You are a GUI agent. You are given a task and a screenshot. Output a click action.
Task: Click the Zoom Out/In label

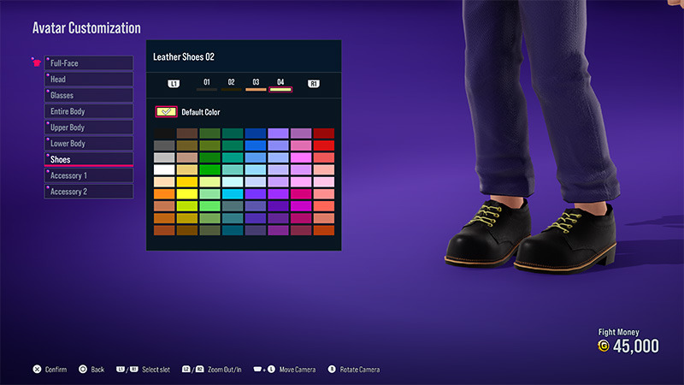pos(224,370)
